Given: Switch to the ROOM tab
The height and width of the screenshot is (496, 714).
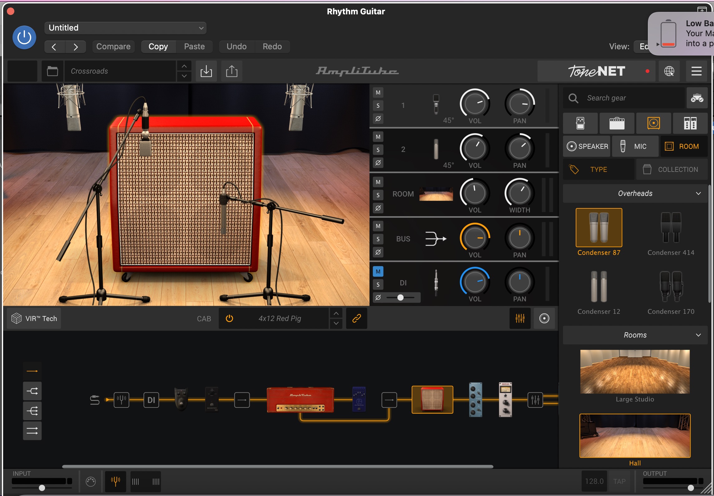Looking at the screenshot, I should 683,146.
